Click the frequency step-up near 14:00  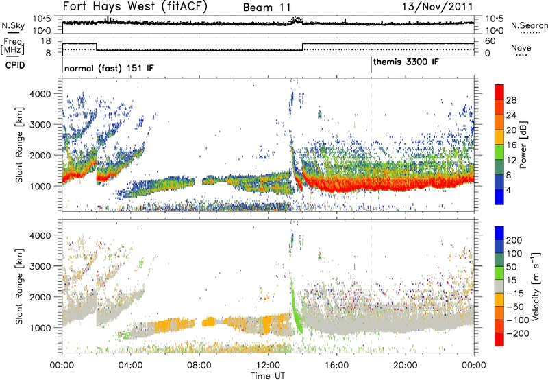303,47
